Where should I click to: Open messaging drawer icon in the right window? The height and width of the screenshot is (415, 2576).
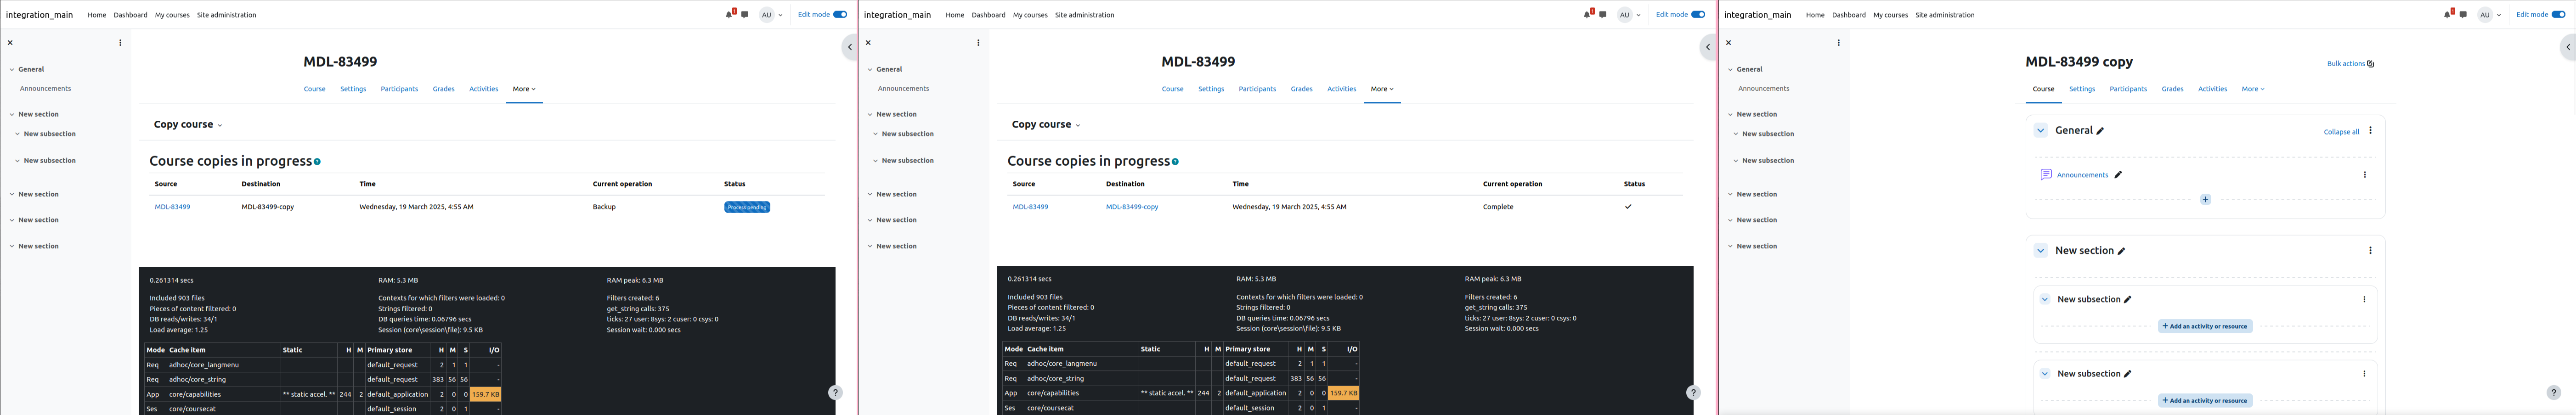point(2463,15)
